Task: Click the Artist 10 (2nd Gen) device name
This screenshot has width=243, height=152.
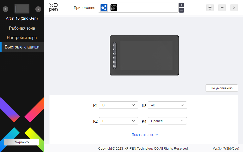Action: 22,18
